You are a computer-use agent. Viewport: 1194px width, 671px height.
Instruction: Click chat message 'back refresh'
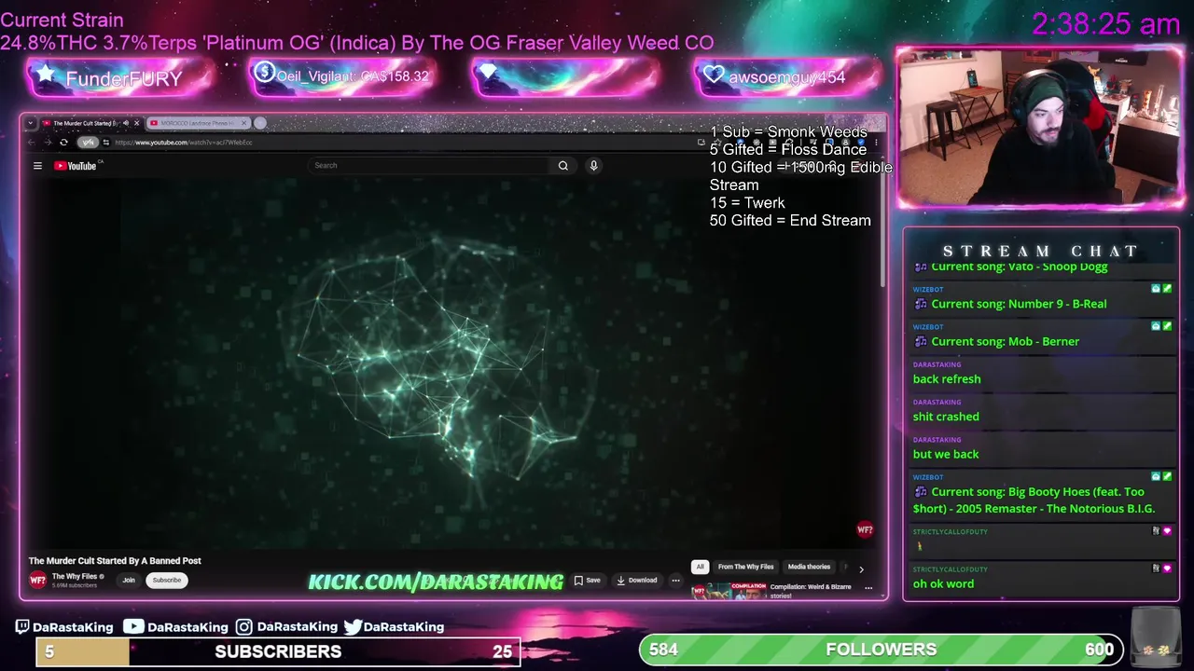point(947,379)
